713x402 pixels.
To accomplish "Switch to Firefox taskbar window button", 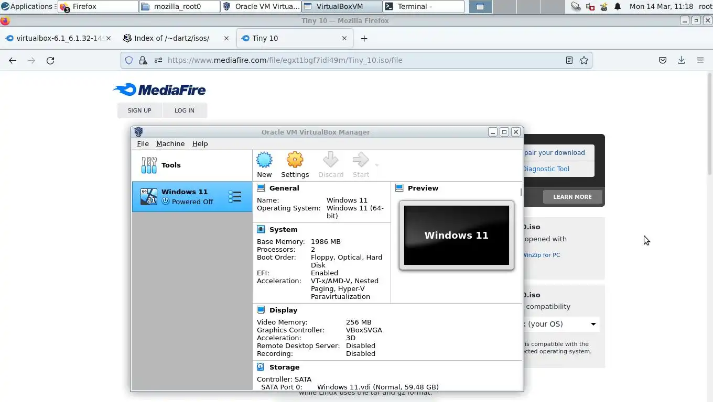I will [98, 6].
